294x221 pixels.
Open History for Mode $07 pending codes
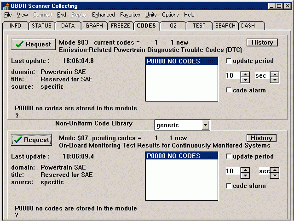click(x=261, y=138)
